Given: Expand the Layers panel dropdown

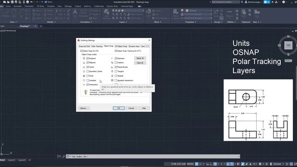Looking at the screenshot, I should coord(123,22).
